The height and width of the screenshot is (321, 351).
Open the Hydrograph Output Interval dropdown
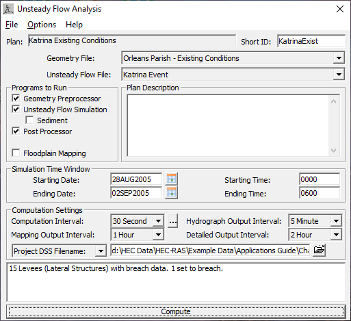336,221
